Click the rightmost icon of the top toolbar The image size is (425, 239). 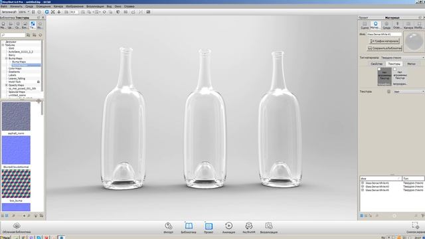click(x=148, y=12)
